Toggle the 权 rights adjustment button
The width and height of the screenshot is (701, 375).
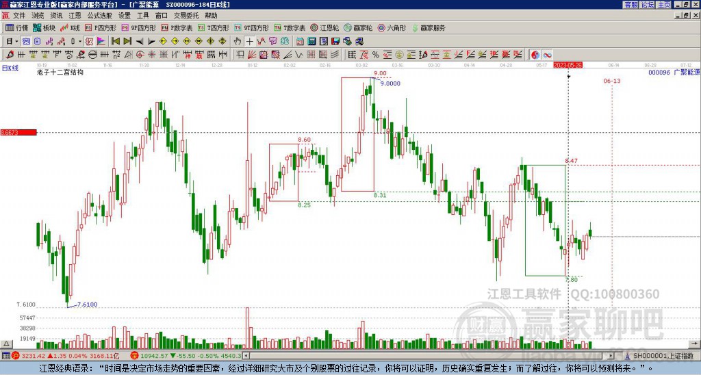[x=89, y=41]
